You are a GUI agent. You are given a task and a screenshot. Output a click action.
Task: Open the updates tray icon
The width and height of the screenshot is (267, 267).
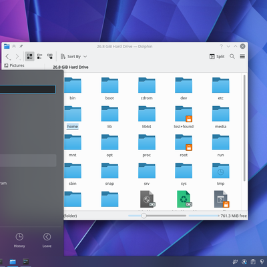point(244,262)
